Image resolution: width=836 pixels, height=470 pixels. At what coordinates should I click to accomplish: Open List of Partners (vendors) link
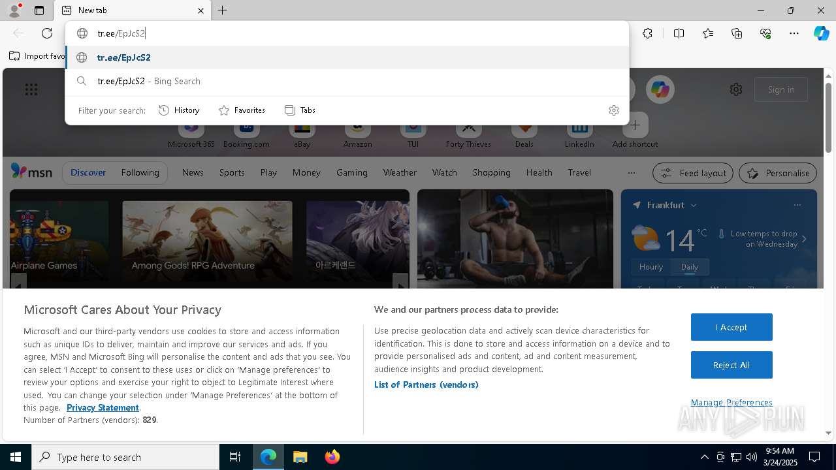(426, 384)
